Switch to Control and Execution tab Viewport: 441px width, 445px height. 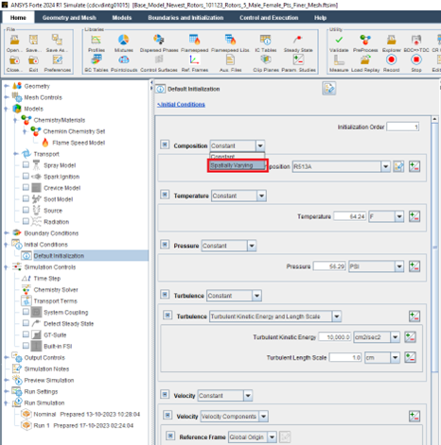(269, 18)
